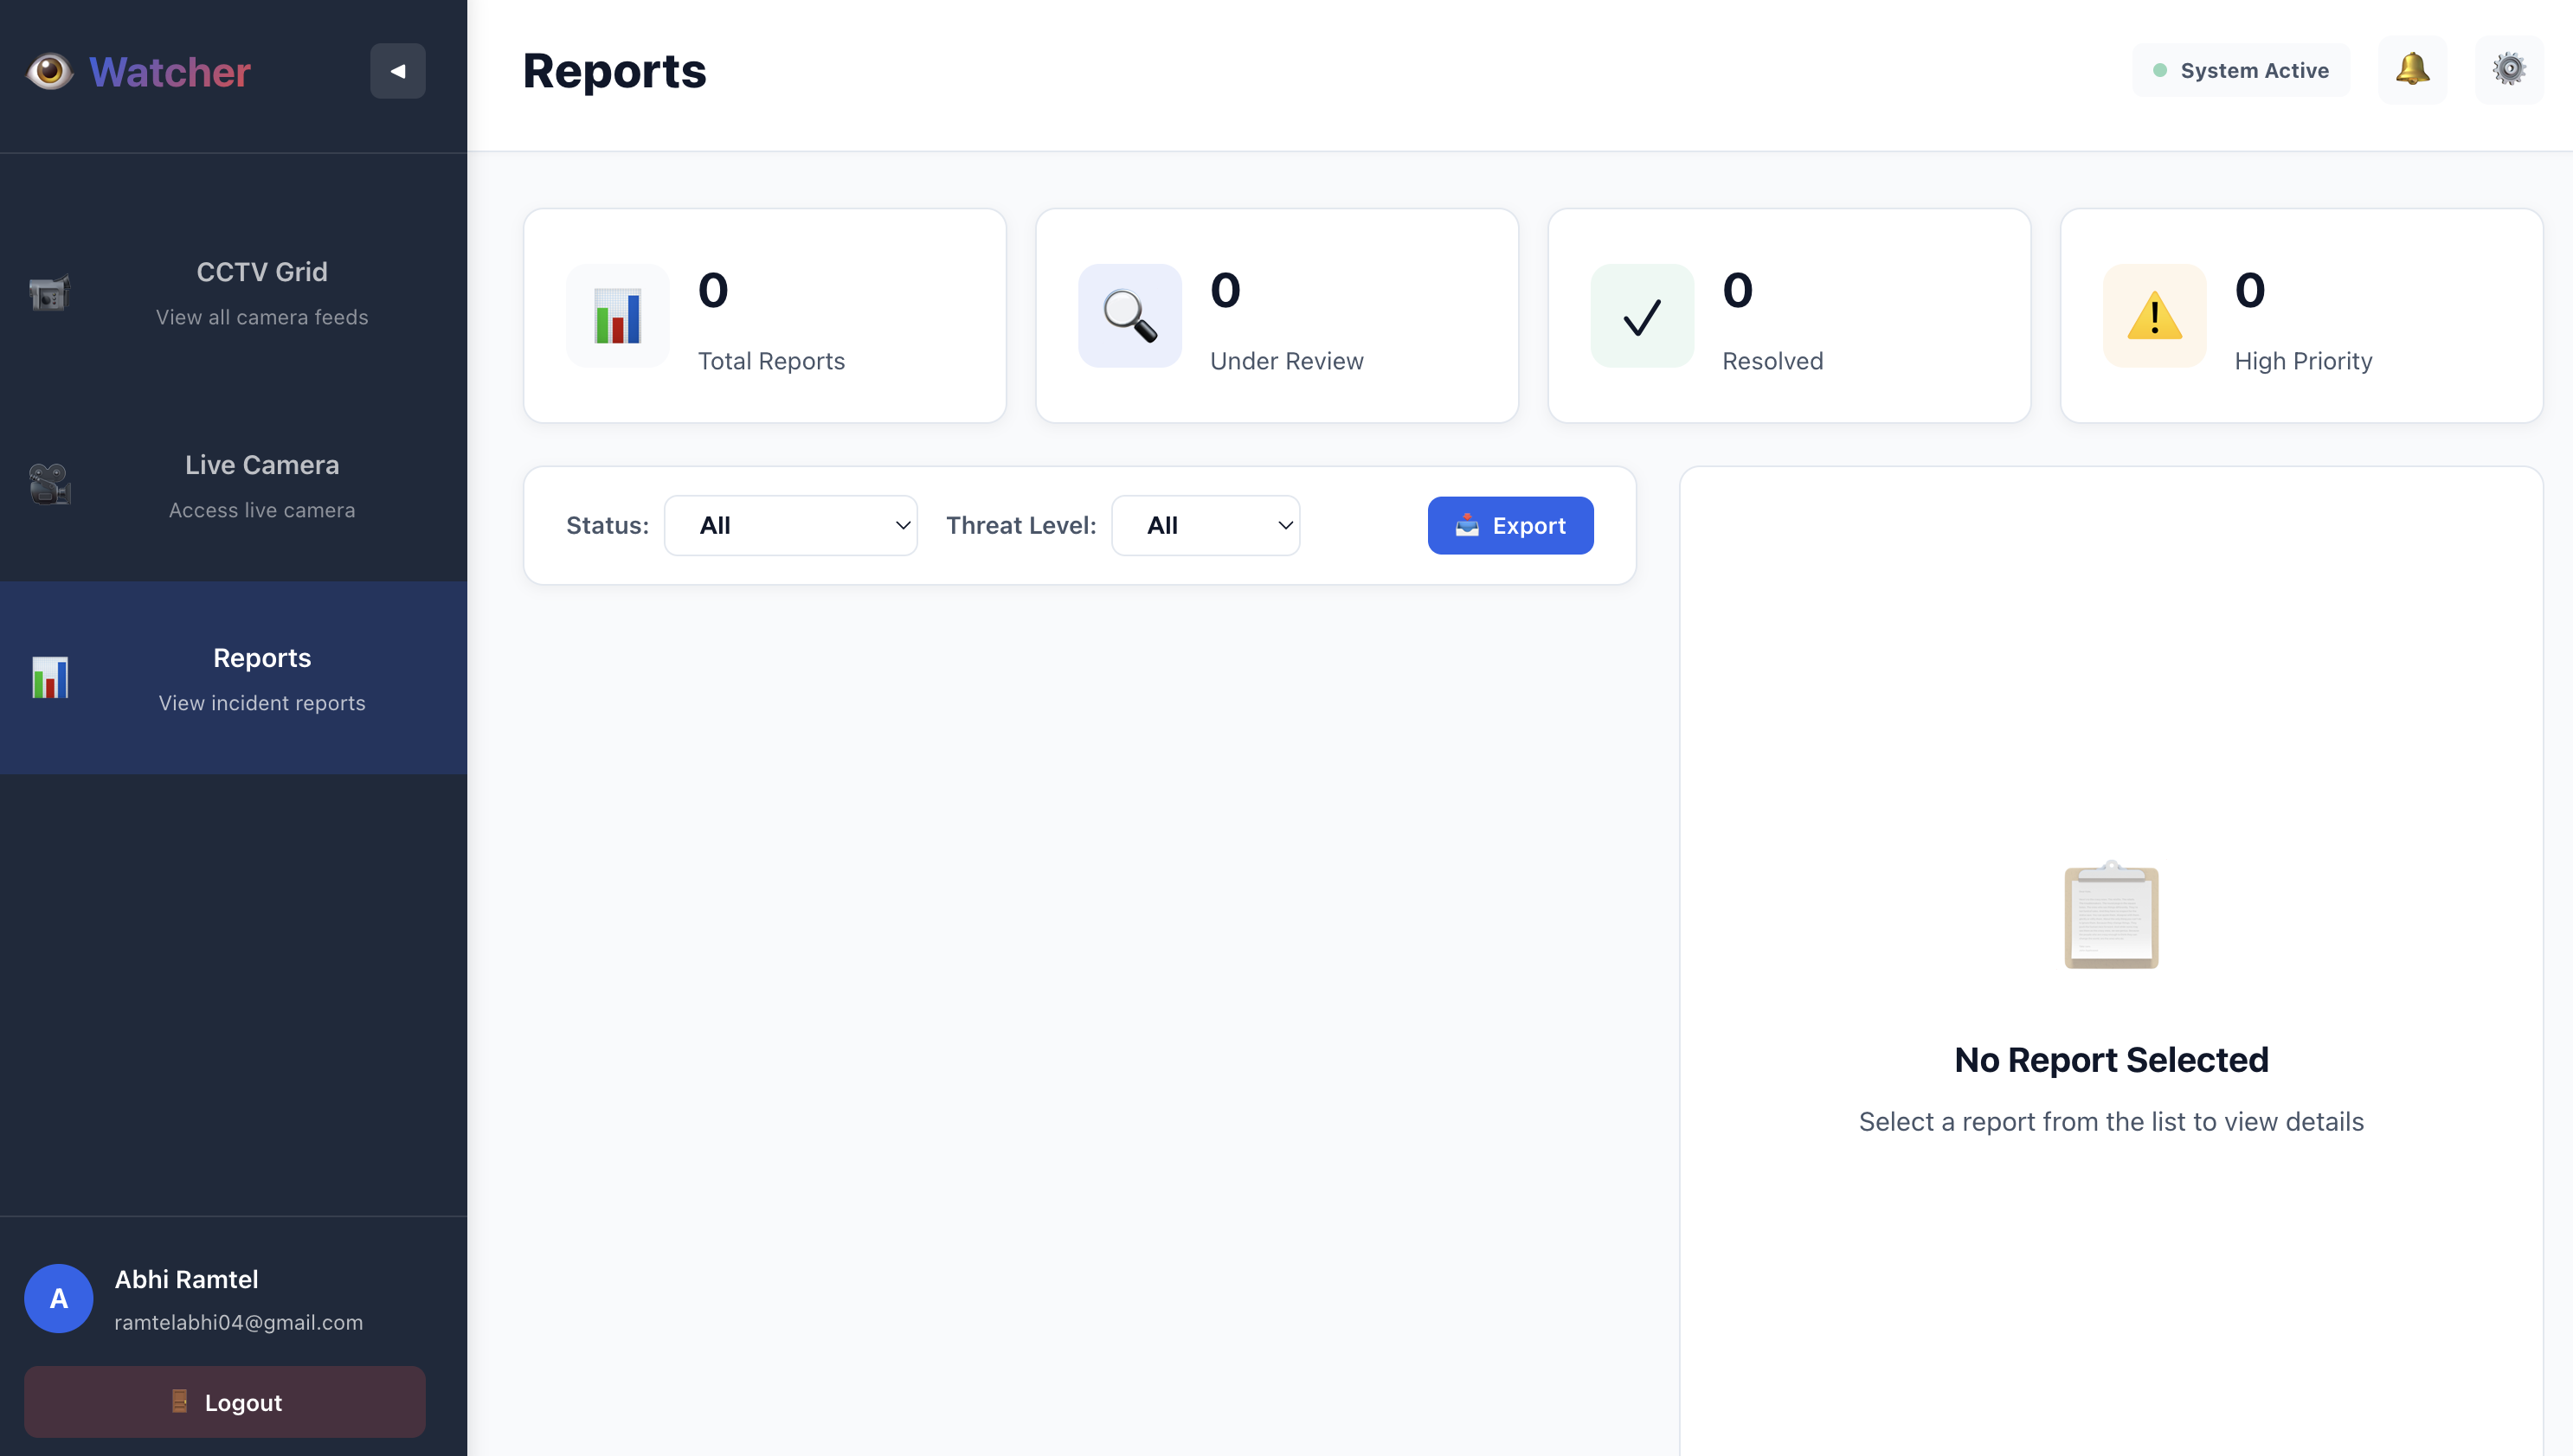Click the Abhi Ramtel avatar circle
The image size is (2573, 1456).
click(59, 1298)
